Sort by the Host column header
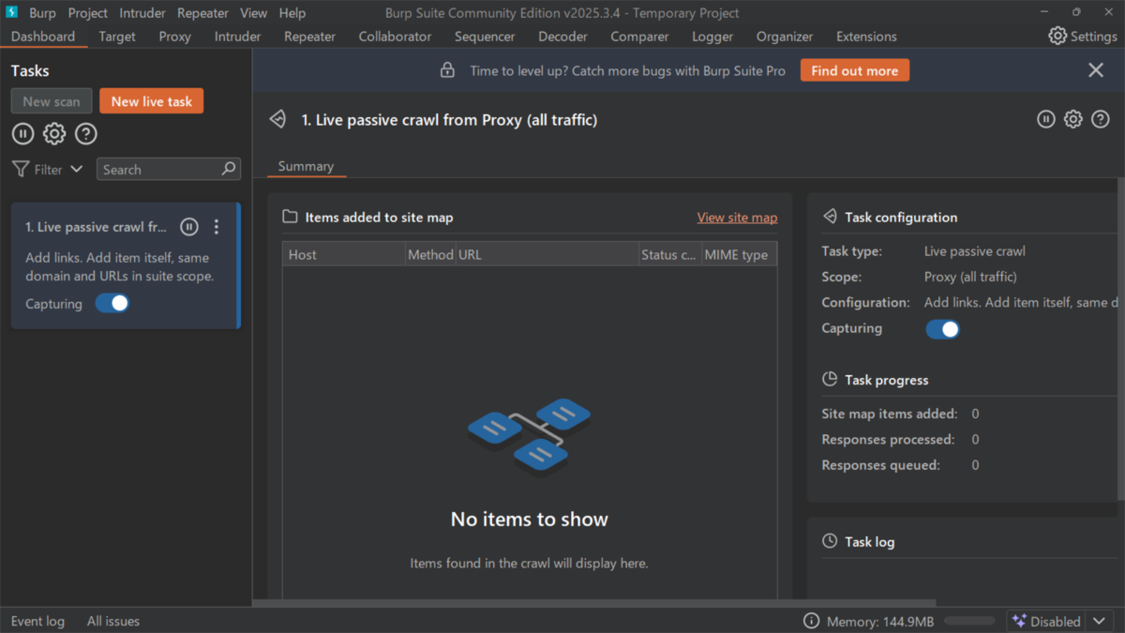 (x=344, y=254)
